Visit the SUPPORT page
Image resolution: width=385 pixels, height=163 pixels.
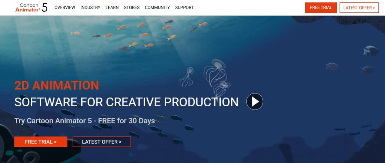point(184,8)
